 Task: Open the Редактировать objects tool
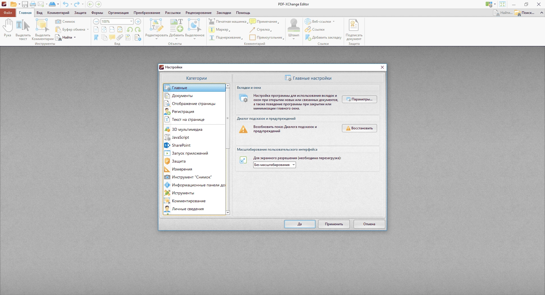point(156,29)
